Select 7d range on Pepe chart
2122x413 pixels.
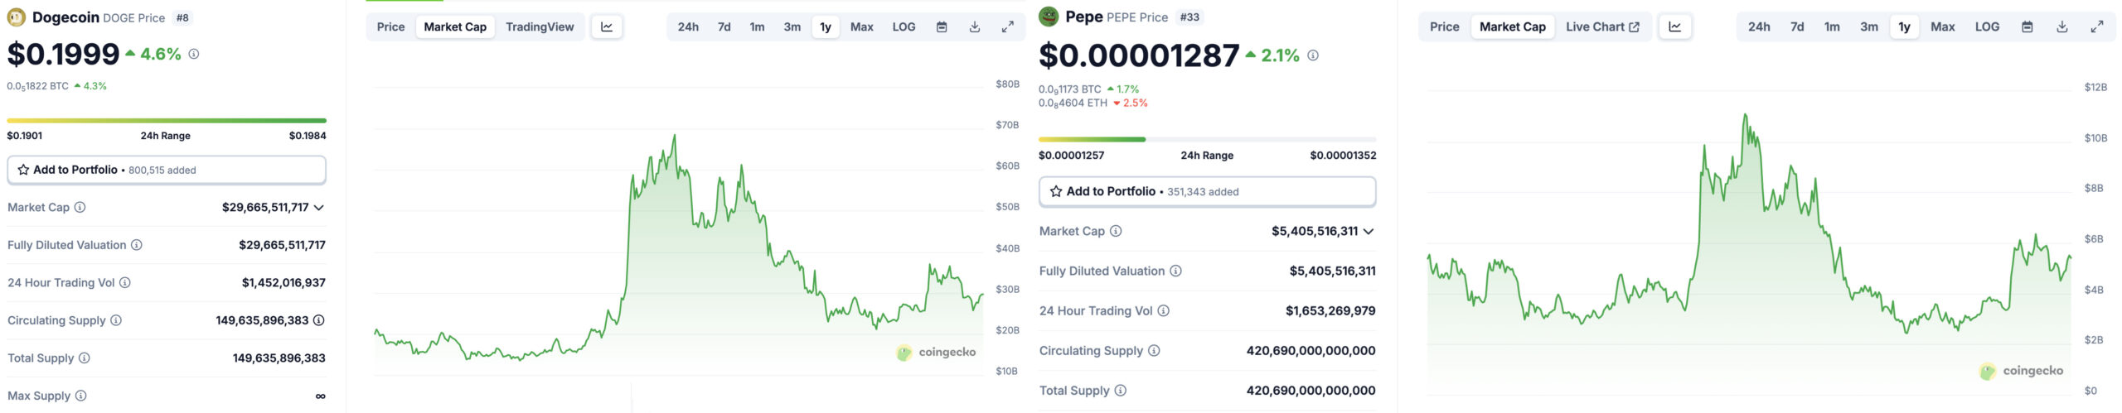[x=1797, y=26]
